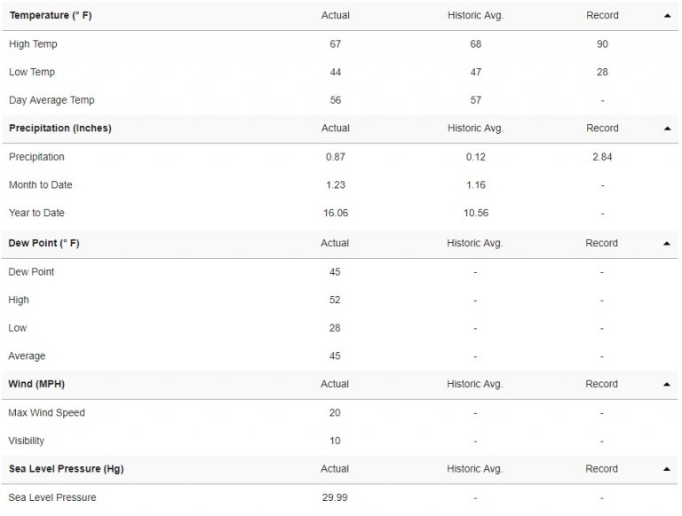Select the sea level pressure value 29.99
The image size is (682, 516).
click(x=335, y=497)
